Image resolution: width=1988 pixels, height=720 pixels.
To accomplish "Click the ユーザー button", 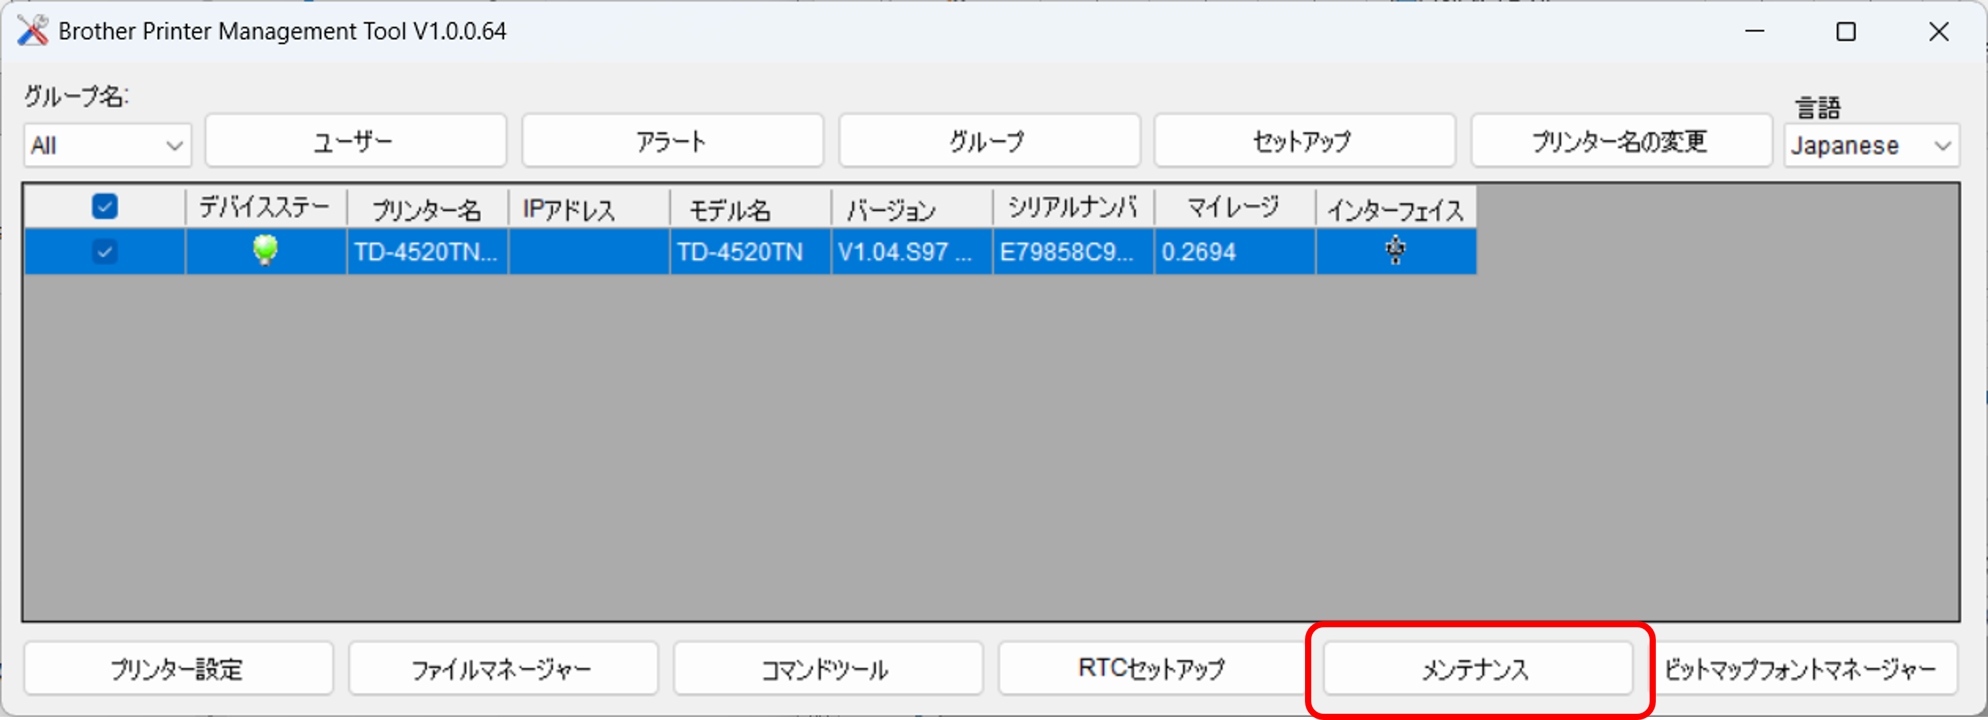I will pyautogui.click(x=355, y=141).
